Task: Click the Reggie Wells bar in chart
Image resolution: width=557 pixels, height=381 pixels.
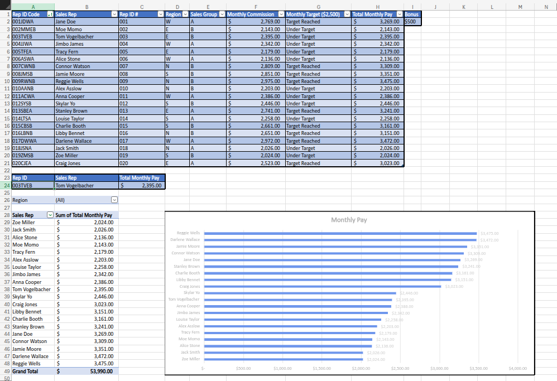Action: pyautogui.click(x=340, y=233)
